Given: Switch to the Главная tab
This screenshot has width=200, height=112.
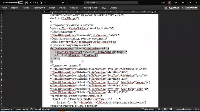Looking at the screenshot, I should point(15,8).
